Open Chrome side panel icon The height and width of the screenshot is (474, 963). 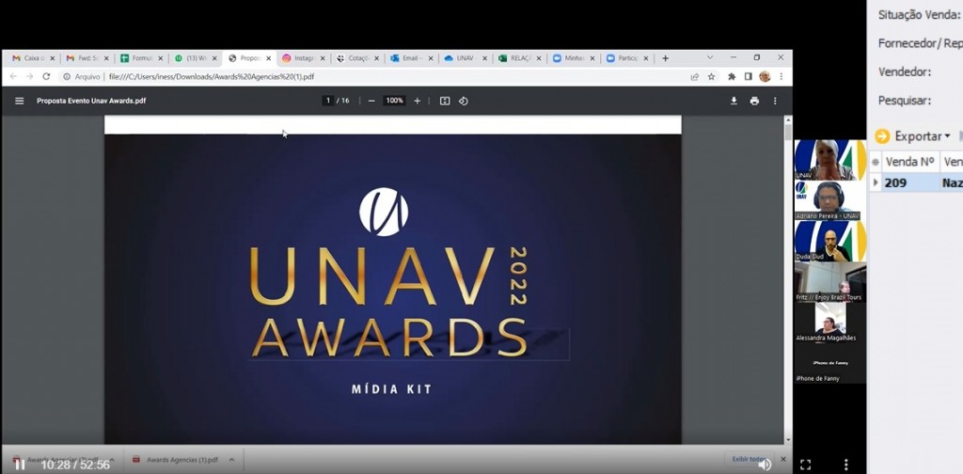tap(748, 77)
